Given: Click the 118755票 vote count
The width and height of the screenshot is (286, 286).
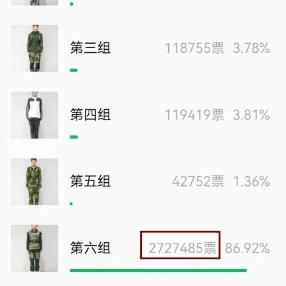Looking at the screenshot, I should [x=195, y=48].
